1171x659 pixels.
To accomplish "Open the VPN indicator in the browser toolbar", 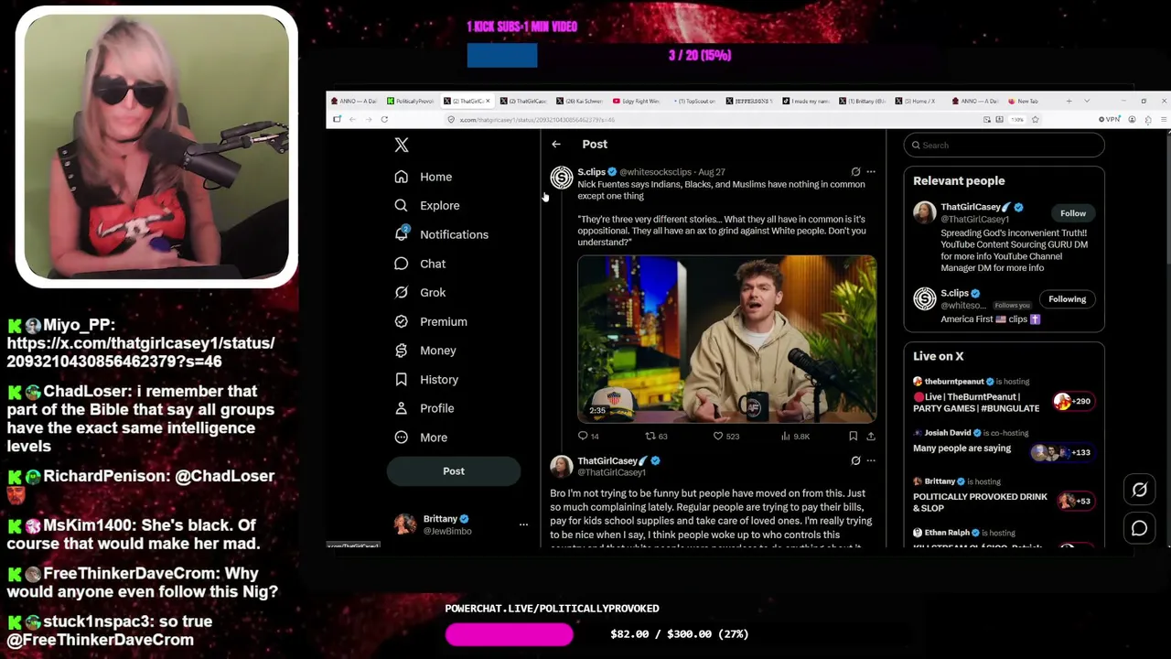I will (1110, 120).
